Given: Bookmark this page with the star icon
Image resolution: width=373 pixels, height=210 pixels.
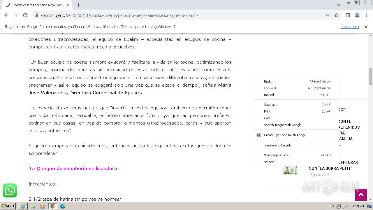Looking at the screenshot, I should tap(336, 15).
